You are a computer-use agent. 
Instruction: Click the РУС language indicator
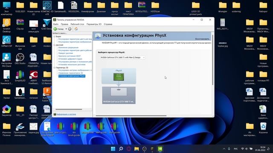(x=235, y=149)
